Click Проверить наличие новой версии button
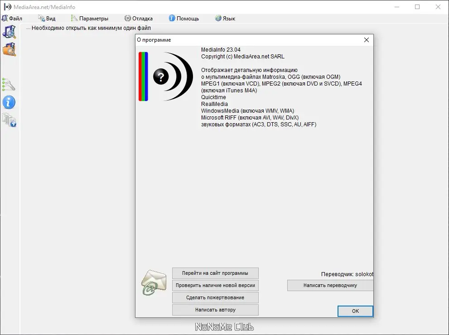449x335 pixels. (215, 286)
